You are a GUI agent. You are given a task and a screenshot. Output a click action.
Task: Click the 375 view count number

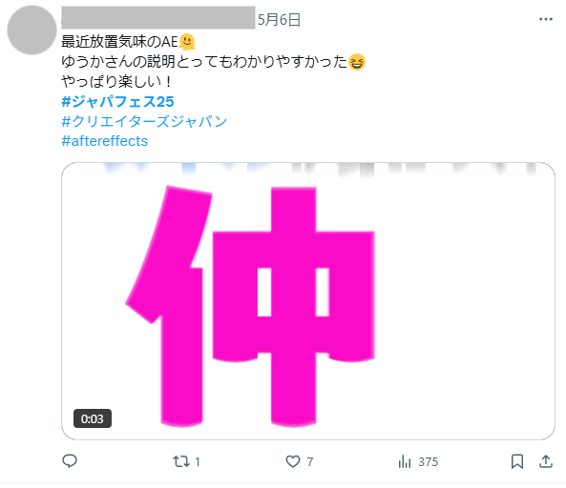point(429,461)
